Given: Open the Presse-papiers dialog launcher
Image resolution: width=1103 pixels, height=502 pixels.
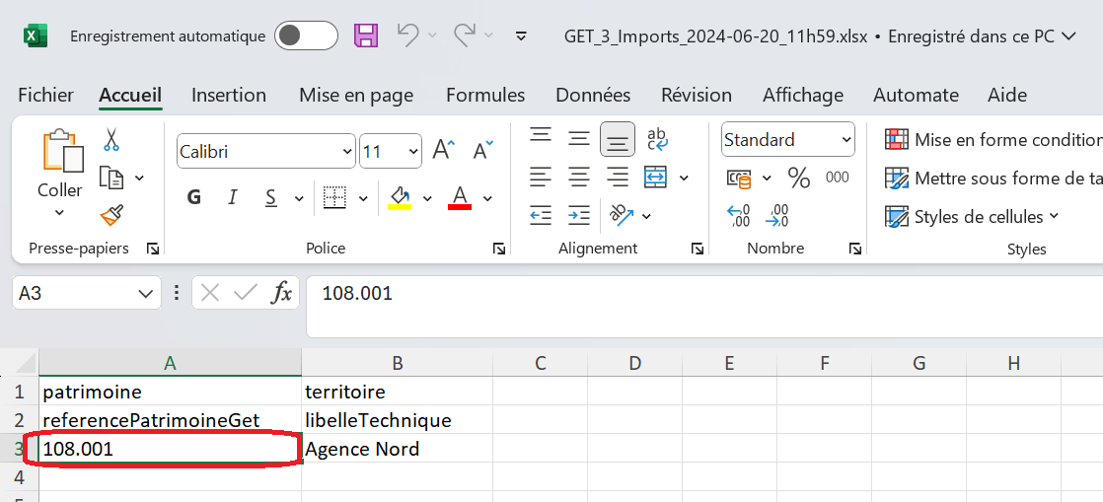Looking at the screenshot, I should point(152,249).
